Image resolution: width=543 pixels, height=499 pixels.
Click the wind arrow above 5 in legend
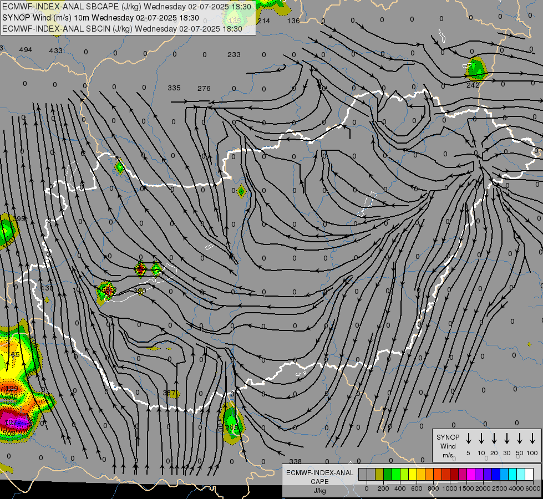468,439
